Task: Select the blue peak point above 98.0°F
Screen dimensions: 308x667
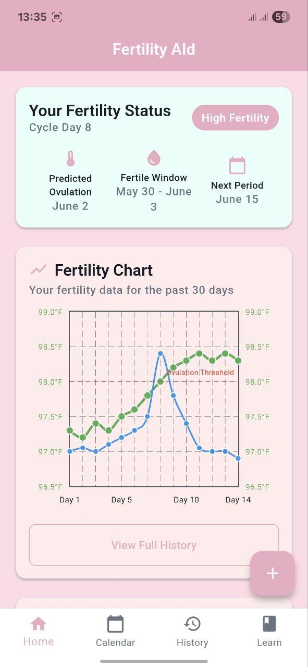Action: [161, 354]
